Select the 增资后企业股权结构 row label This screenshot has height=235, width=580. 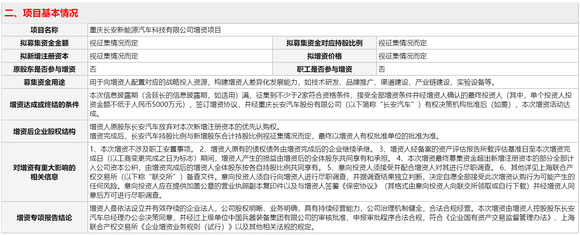click(x=44, y=130)
